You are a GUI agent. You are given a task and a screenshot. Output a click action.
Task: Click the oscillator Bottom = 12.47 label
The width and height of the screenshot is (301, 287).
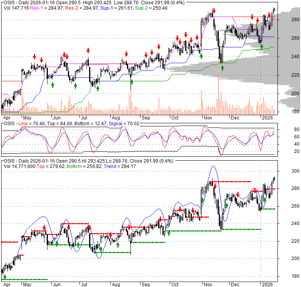tap(90, 124)
